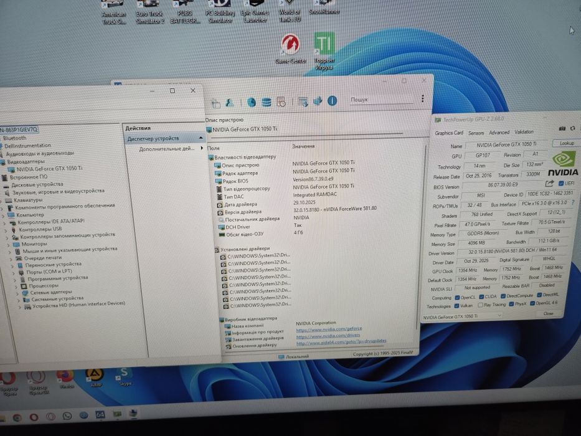581x436 pixels.
Task: Open the aida64.com driver updates link
Action: click(341, 342)
